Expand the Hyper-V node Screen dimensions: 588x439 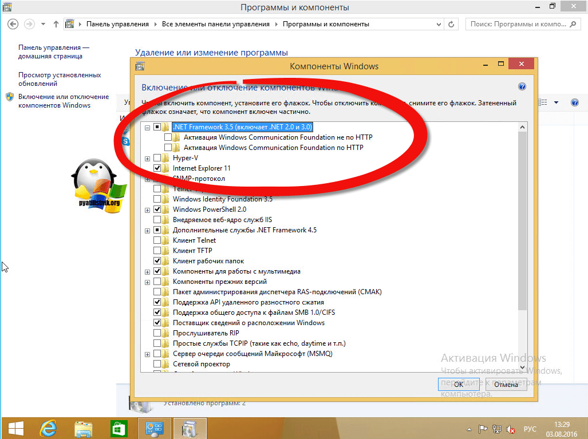tap(147, 159)
